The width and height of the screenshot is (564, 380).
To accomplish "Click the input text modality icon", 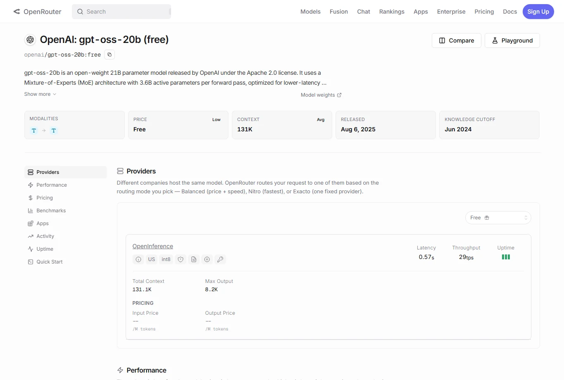I will (34, 131).
